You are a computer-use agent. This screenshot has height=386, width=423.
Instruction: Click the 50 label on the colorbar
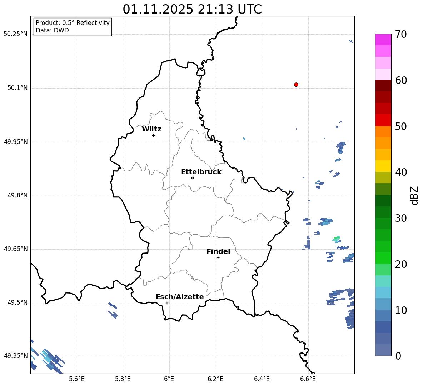pyautogui.click(x=401, y=126)
